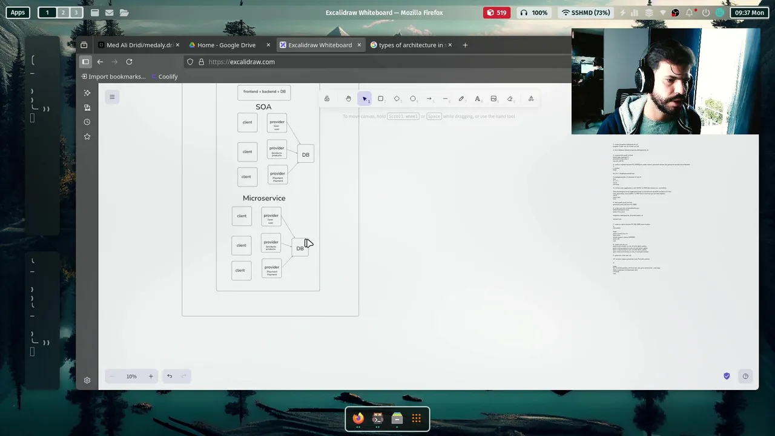Open the types of architecture tab
Screen dimensions: 775x436
(410, 45)
